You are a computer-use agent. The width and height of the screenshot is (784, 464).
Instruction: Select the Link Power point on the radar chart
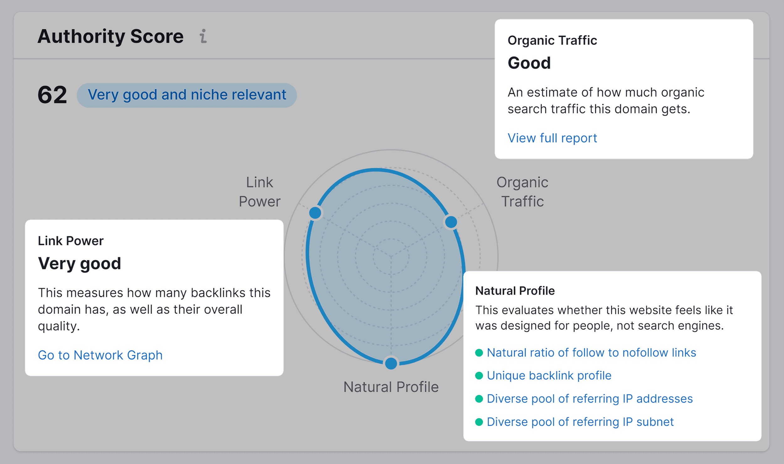click(315, 213)
